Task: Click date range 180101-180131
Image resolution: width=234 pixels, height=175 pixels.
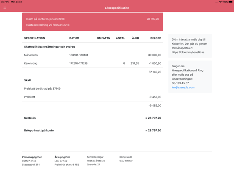Action: [79, 55]
